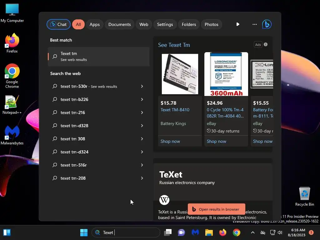This screenshot has width=320, height=240.
Task: Expand the texet tm-216 suggestion arrow
Action: [142, 112]
